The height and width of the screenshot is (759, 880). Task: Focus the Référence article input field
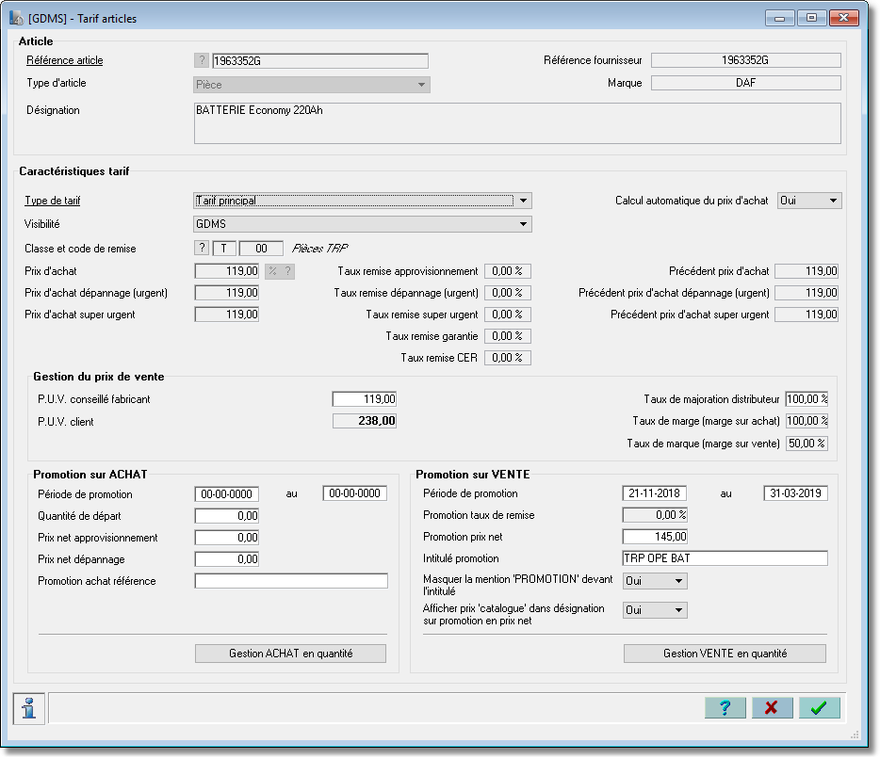320,60
